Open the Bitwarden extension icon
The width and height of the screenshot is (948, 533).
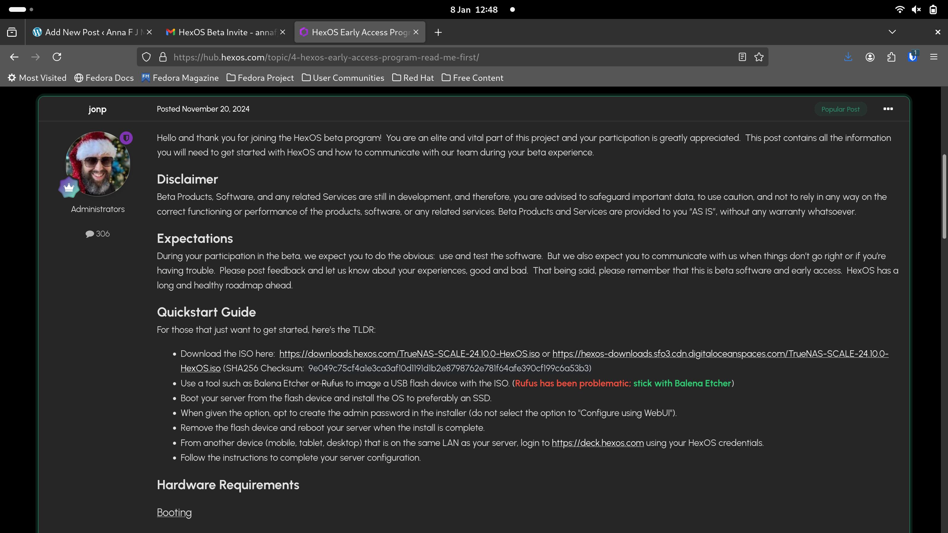click(913, 57)
